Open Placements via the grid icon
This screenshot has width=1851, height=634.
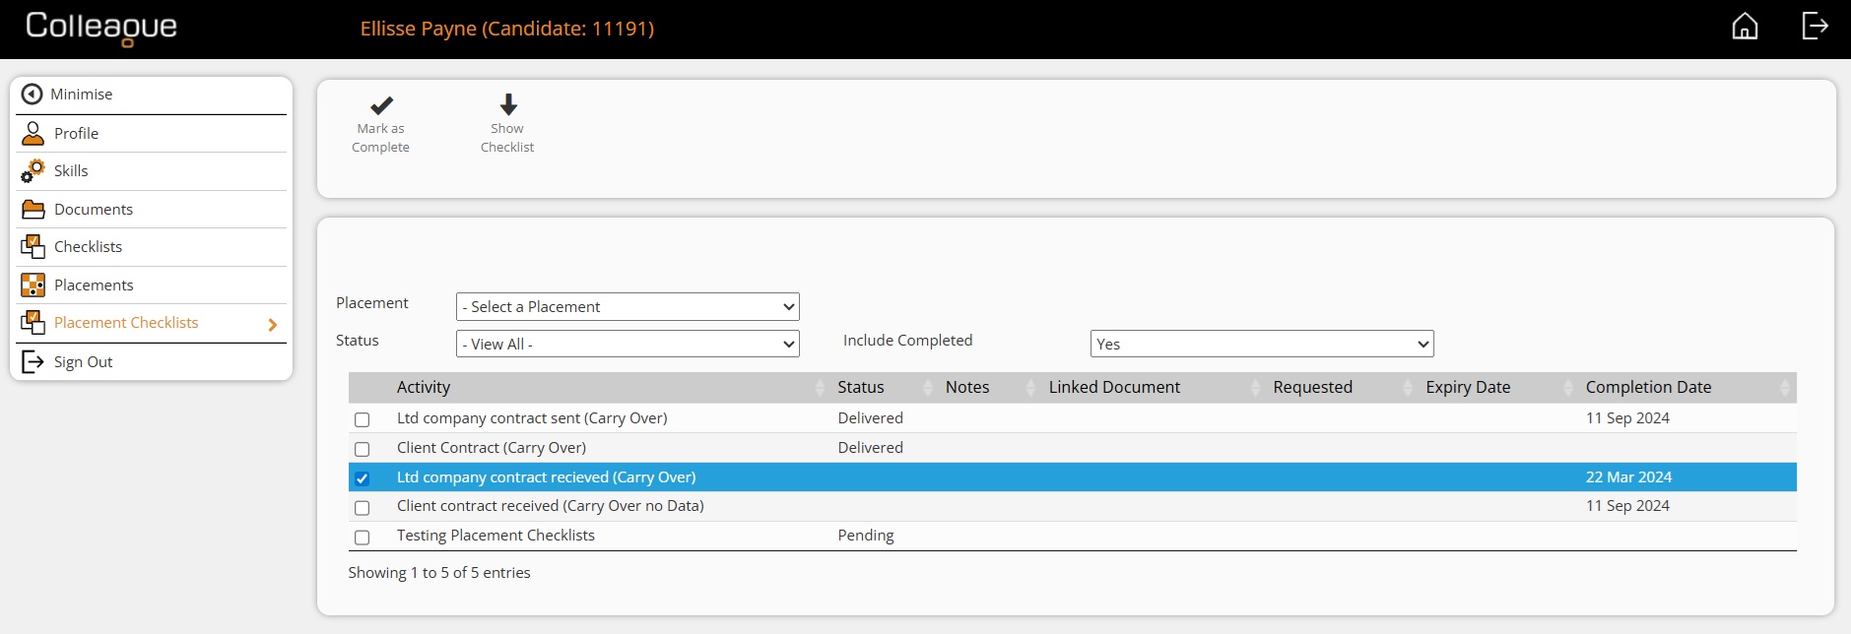tap(33, 285)
